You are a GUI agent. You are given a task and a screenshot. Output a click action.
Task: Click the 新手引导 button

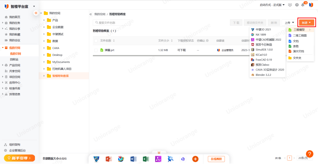19,158
